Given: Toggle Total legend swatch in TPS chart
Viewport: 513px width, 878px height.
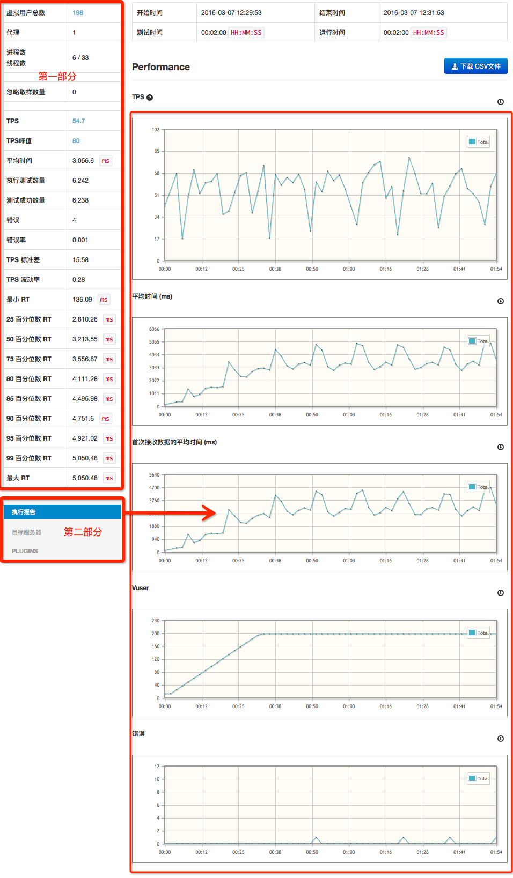Looking at the screenshot, I should tap(472, 142).
